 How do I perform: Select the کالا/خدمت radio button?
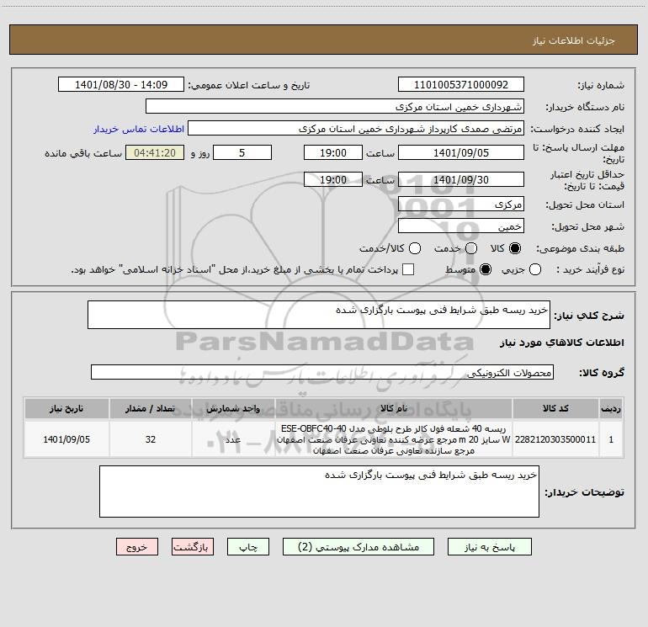pyautogui.click(x=415, y=248)
